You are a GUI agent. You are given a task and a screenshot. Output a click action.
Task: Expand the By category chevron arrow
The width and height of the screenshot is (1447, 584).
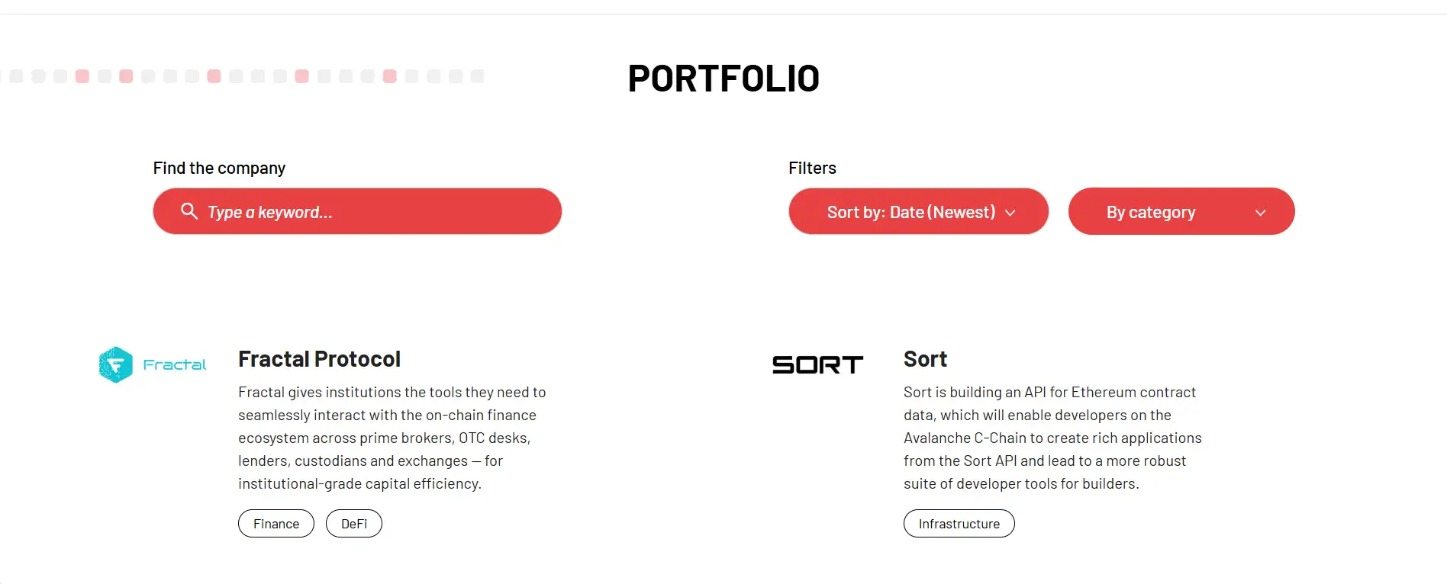(1260, 213)
